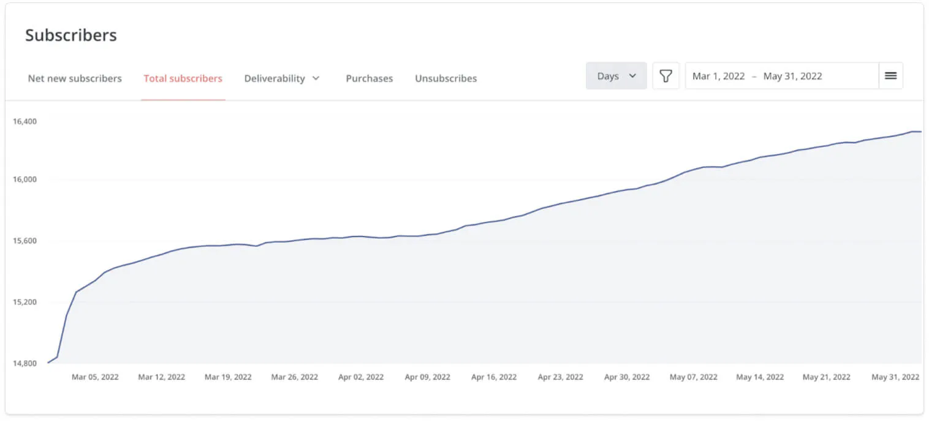Switch to Net new subscribers tab
Screen dimensions: 929x422
[75, 78]
